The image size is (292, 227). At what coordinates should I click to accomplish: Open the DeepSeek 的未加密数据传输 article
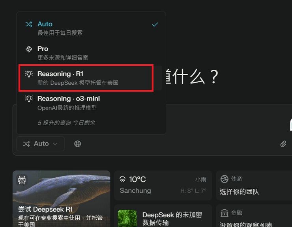click(x=163, y=216)
